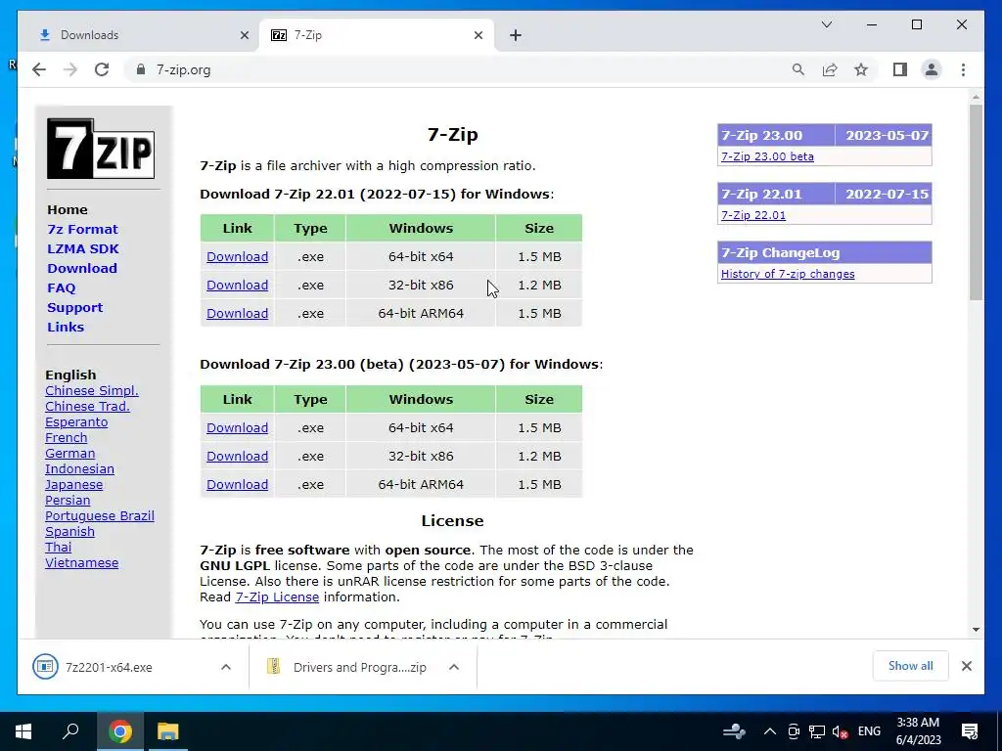
Task: Select the 7-Zip tab
Action: click(x=377, y=35)
